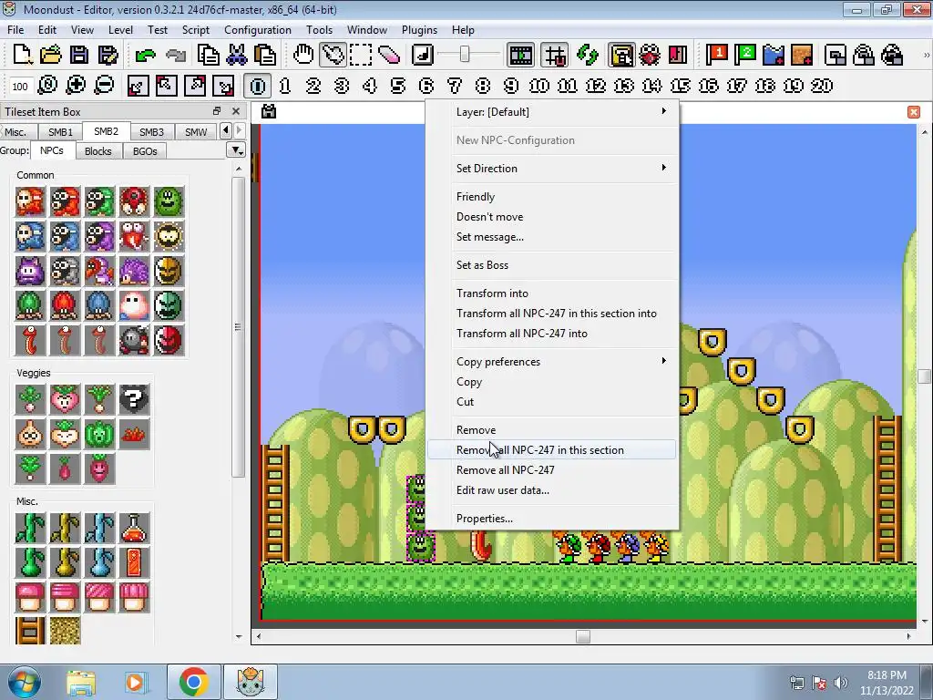Open an existing level file
This screenshot has height=700, width=933.
pyautogui.click(x=51, y=56)
